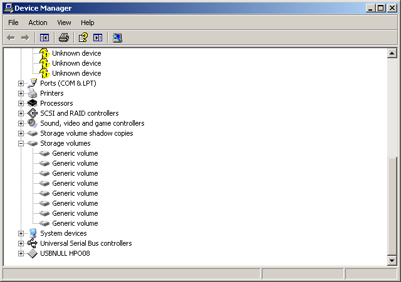
Task: Click the Storage volumes drive icon
Action: (x=33, y=143)
